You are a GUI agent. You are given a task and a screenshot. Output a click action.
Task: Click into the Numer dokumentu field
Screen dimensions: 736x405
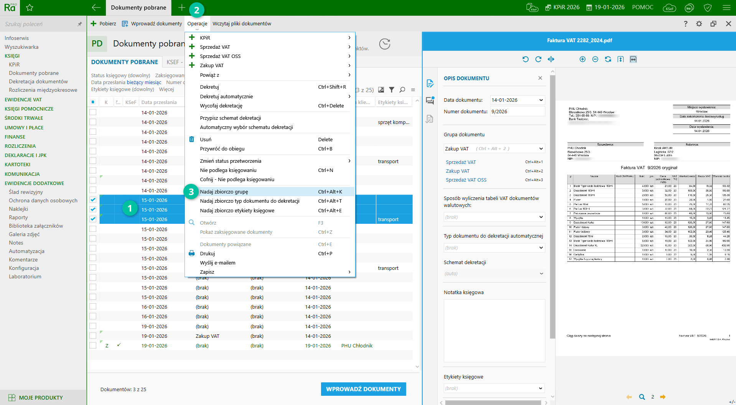pos(517,112)
